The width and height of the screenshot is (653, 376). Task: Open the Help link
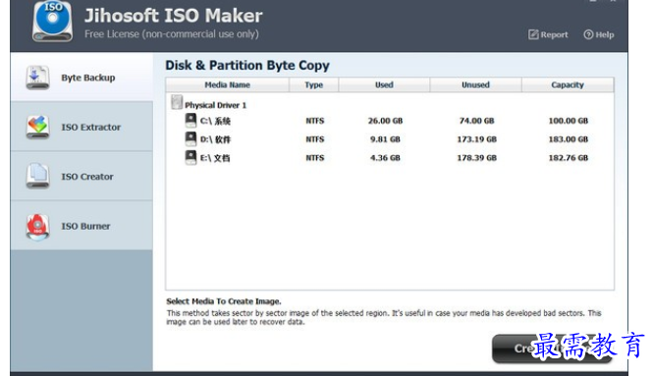click(x=599, y=34)
